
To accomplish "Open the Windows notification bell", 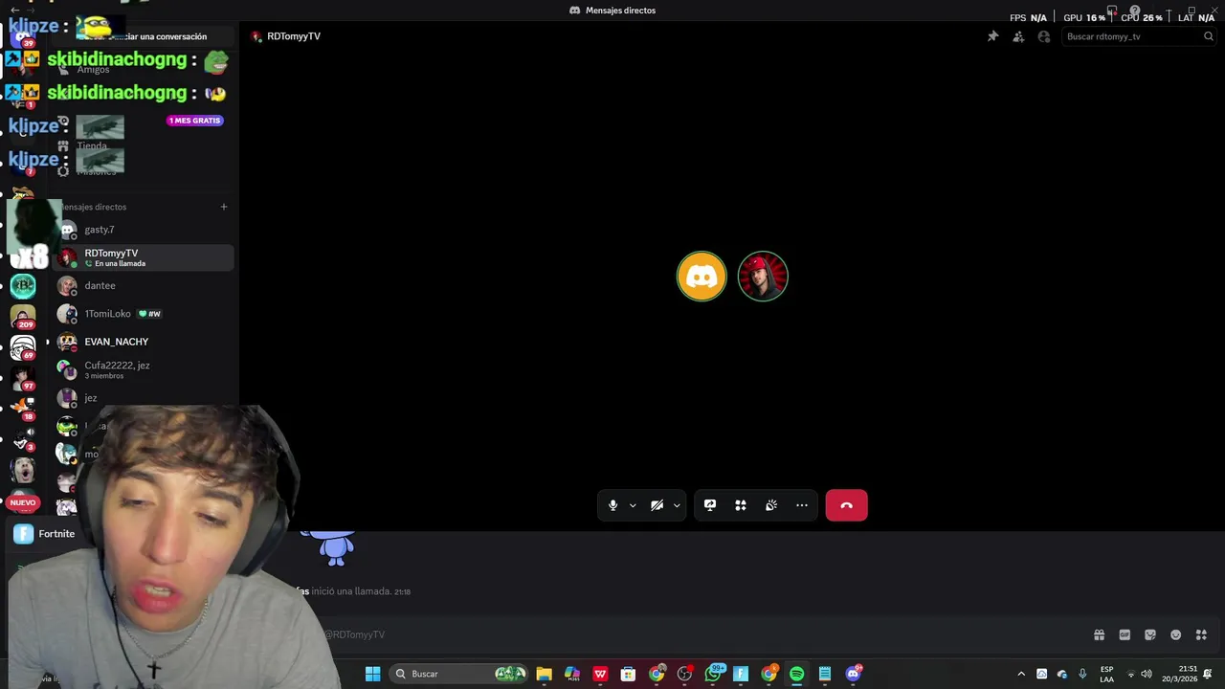I will pos(1208,674).
